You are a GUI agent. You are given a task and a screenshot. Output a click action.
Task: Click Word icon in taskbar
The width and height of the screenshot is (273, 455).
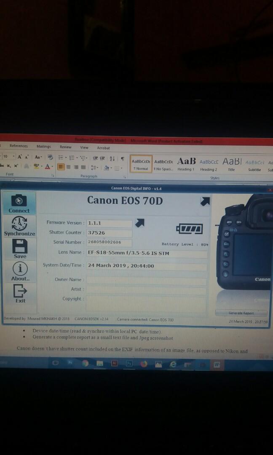[217, 365]
